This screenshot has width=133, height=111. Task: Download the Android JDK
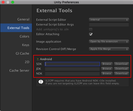[x=121, y=69]
